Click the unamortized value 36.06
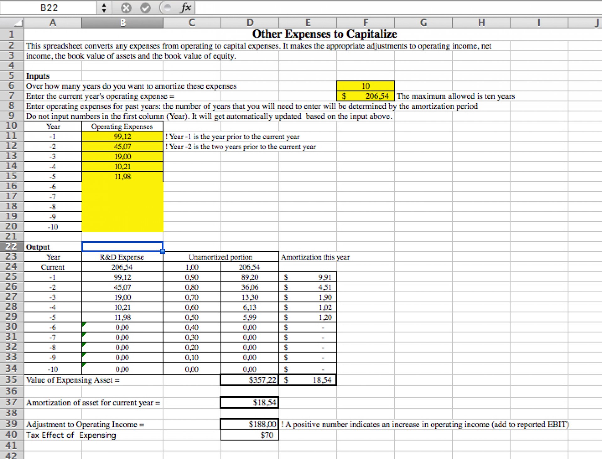The image size is (602, 459). pos(250,287)
